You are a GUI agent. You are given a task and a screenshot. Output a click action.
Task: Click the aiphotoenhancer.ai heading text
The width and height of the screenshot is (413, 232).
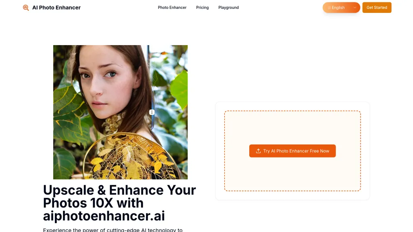pos(104,216)
